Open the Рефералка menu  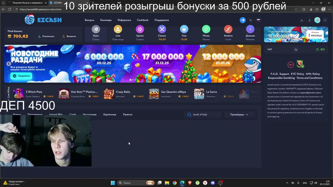point(124,20)
